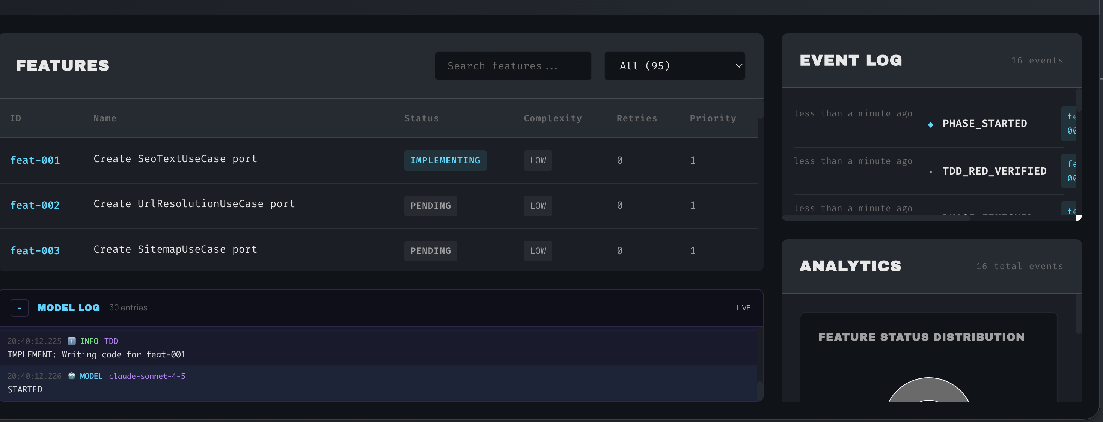This screenshot has height=422, width=1103.
Task: Click the claude-sonnet-4-5 model label
Action: (x=147, y=376)
